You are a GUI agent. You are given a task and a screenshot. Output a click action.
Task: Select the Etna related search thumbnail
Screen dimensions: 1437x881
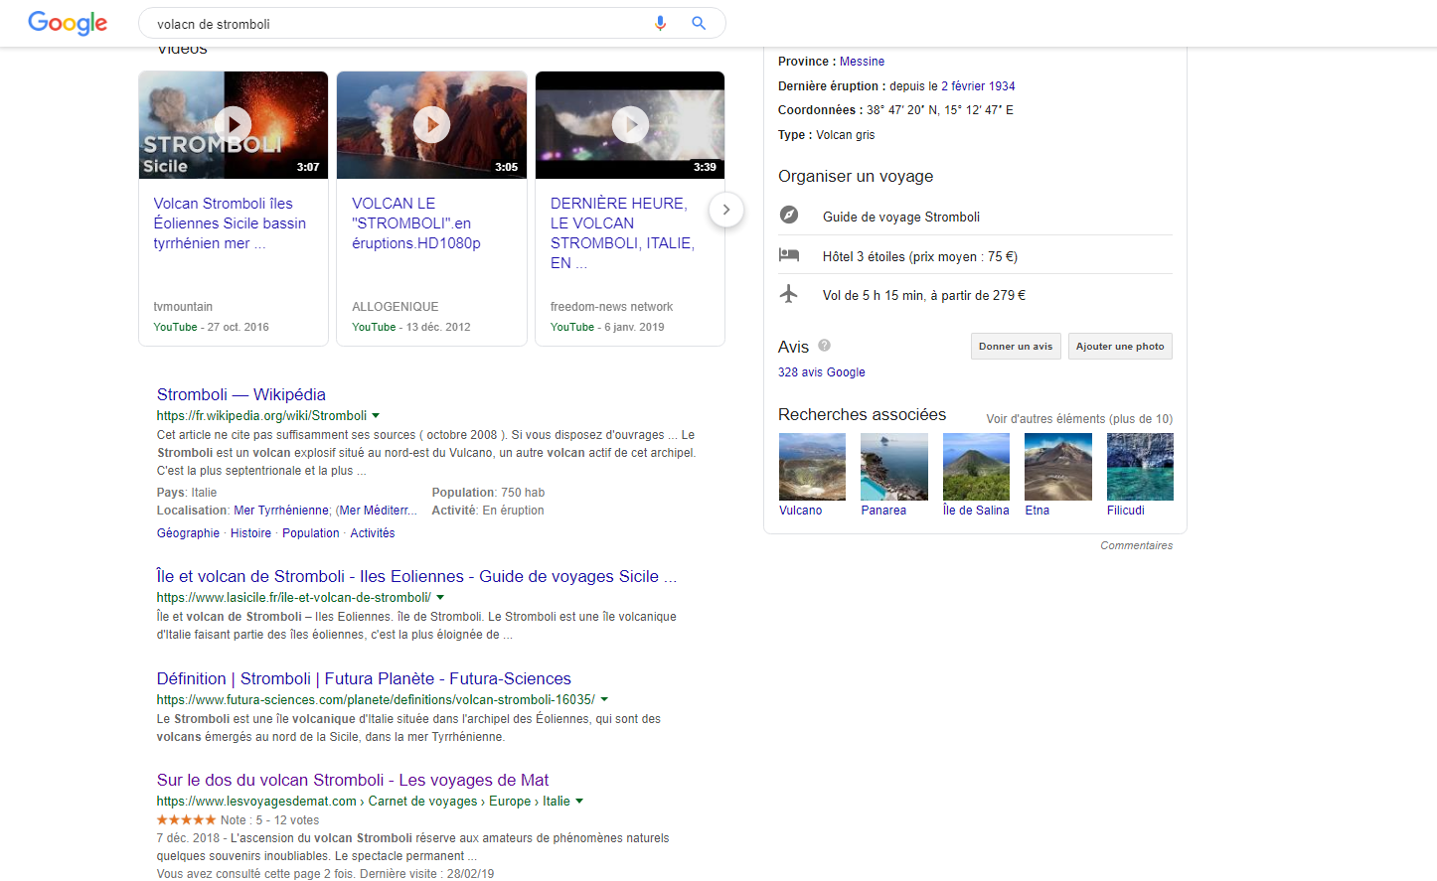tap(1058, 467)
